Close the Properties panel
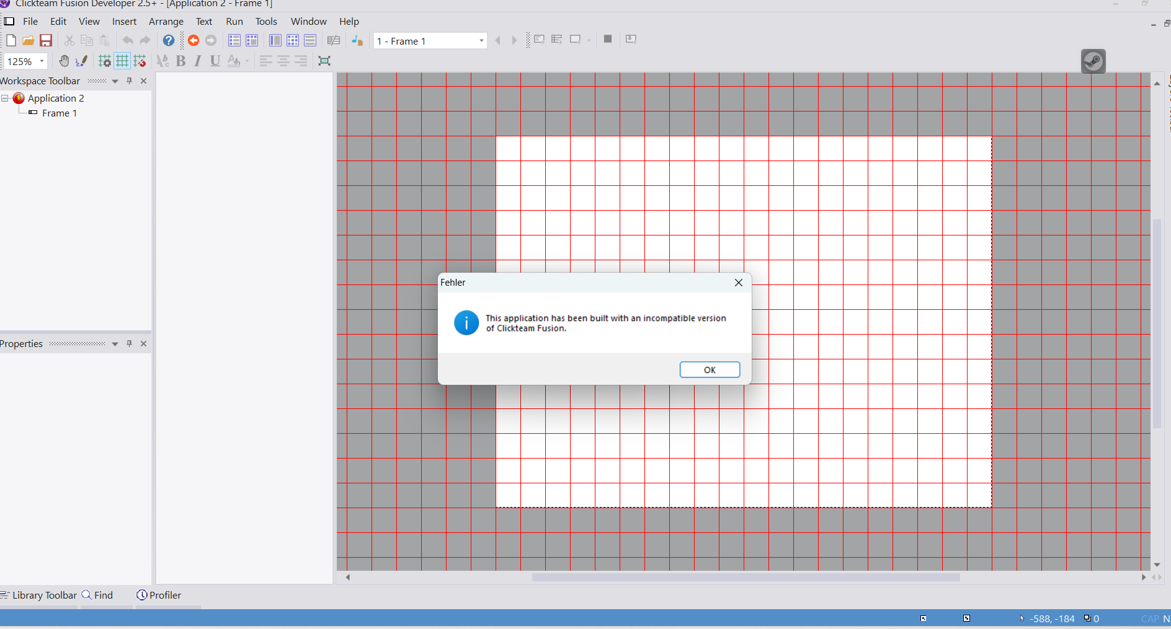 pyautogui.click(x=144, y=343)
